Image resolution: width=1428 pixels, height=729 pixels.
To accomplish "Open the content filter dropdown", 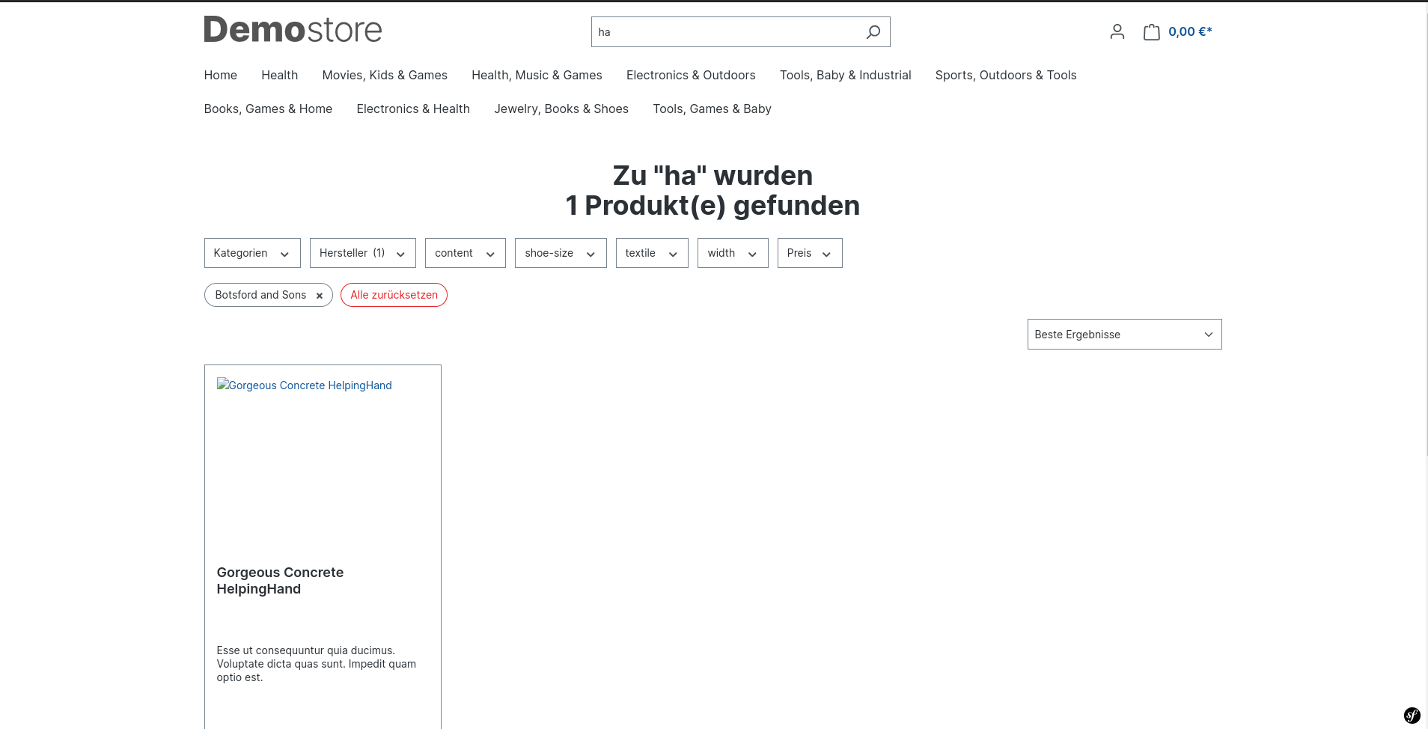I will (x=465, y=253).
